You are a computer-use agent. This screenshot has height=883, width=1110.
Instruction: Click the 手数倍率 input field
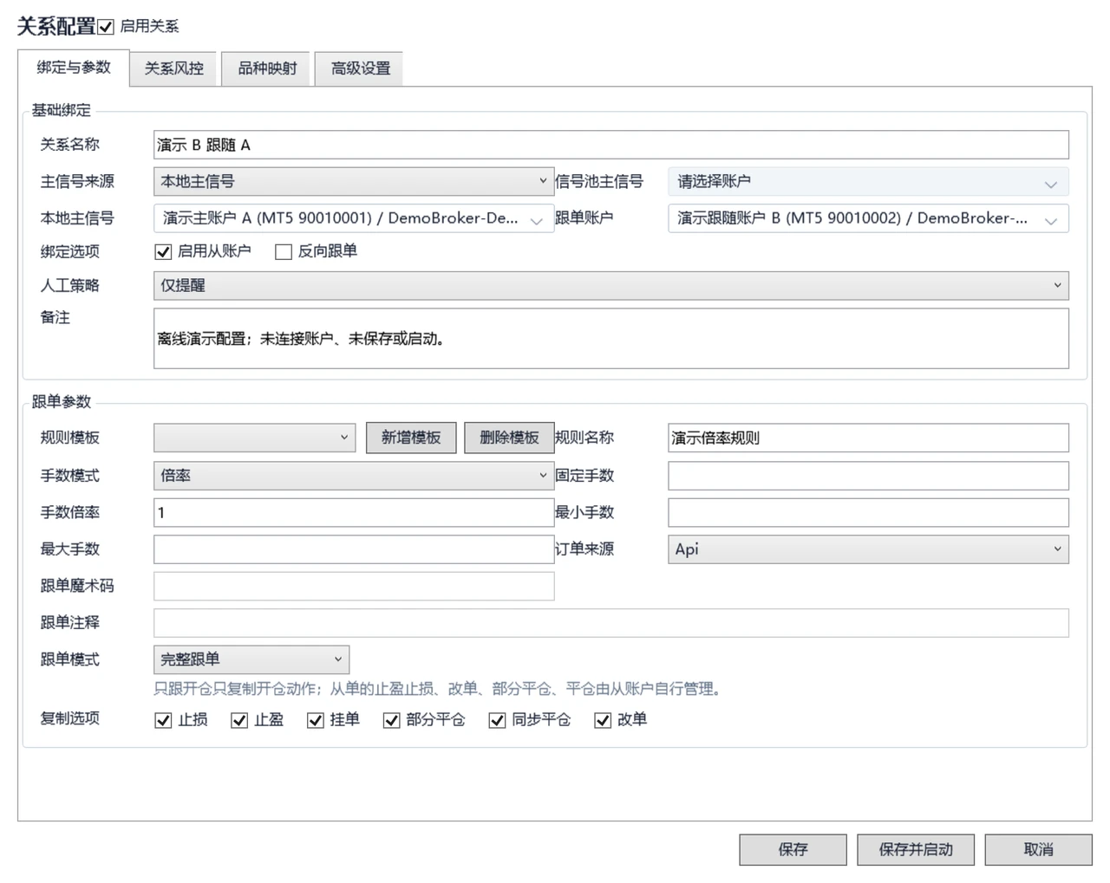point(354,512)
